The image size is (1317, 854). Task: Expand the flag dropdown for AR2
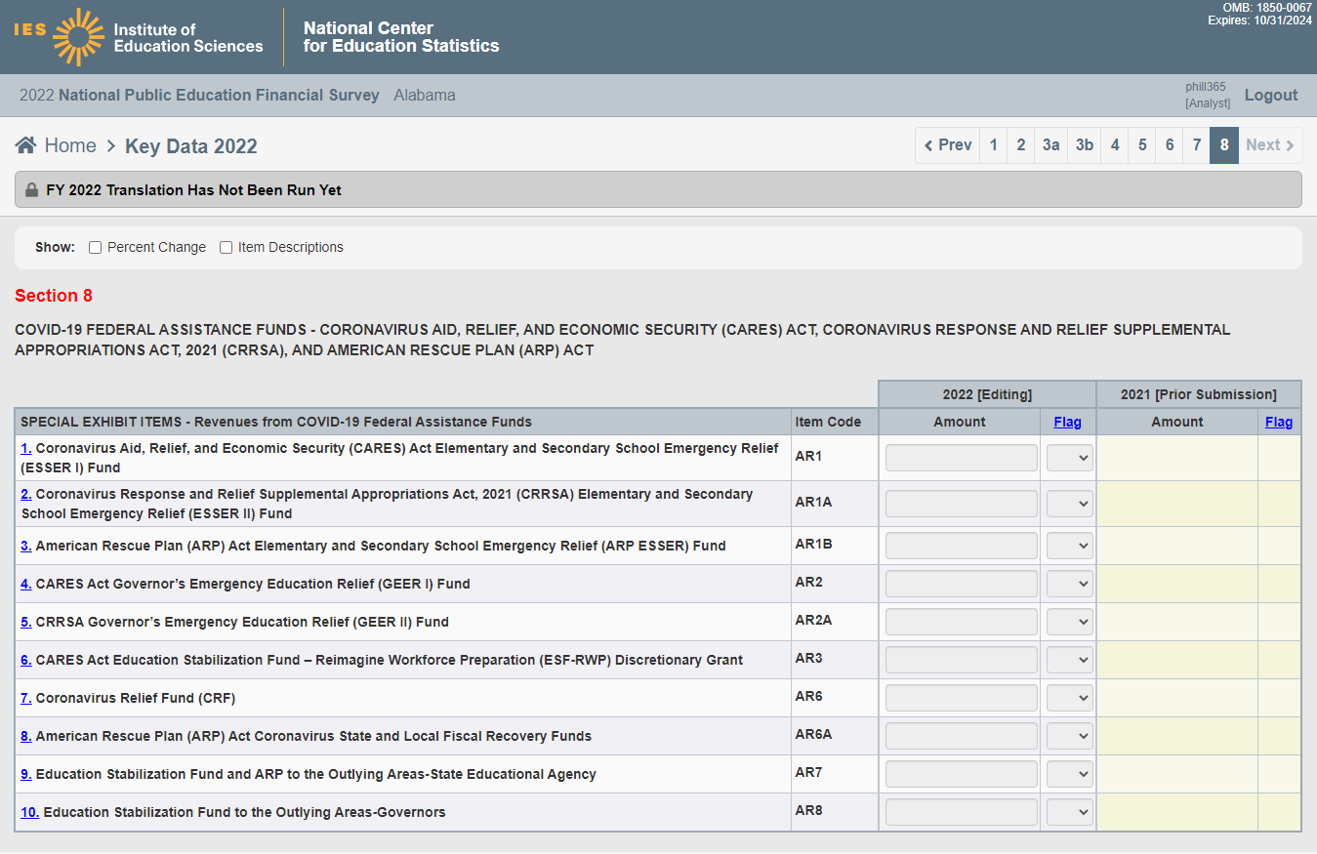pos(1069,584)
